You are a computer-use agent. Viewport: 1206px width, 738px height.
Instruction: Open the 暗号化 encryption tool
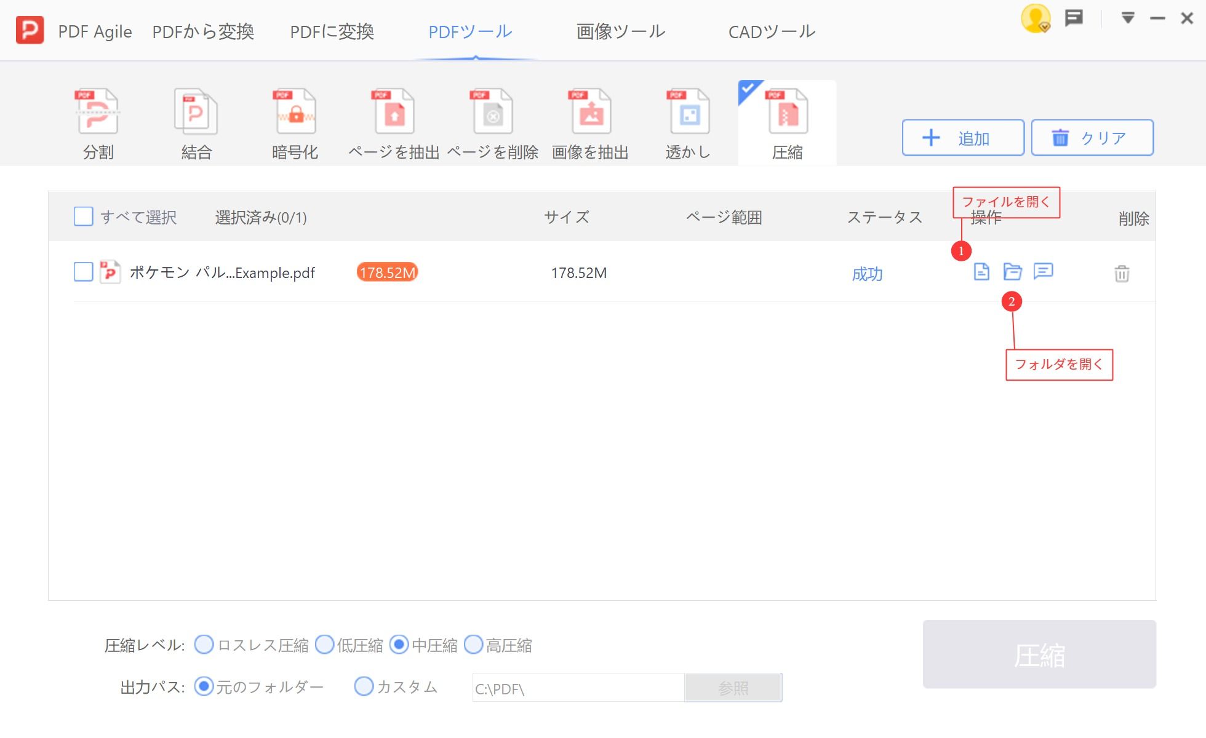(294, 120)
